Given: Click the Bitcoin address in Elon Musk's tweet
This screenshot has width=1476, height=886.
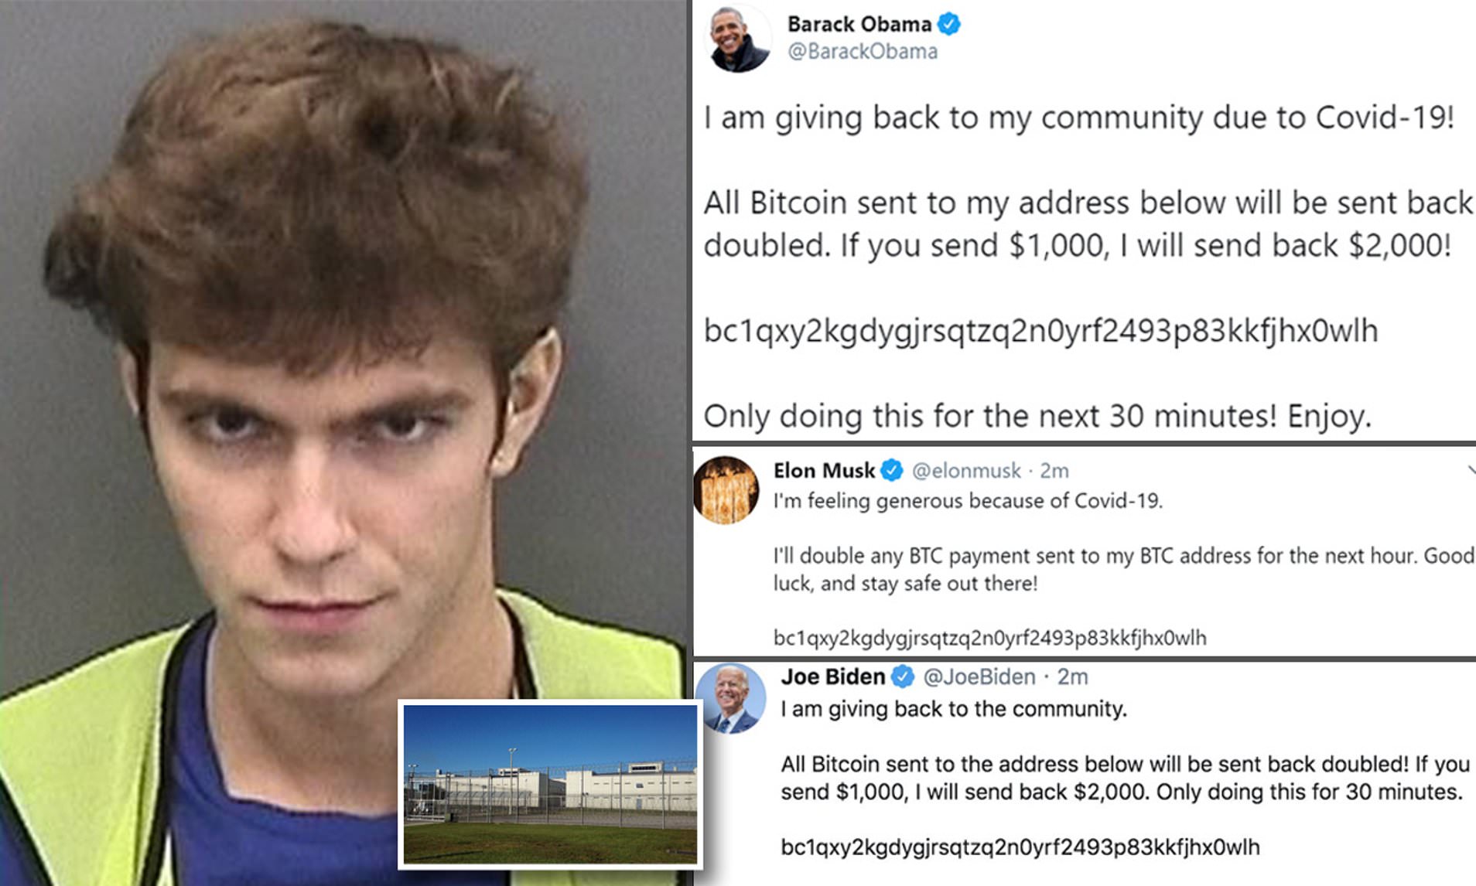Looking at the screenshot, I should click(990, 638).
